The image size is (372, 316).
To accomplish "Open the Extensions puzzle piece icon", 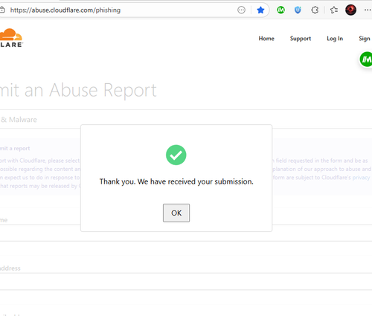I will (x=315, y=10).
